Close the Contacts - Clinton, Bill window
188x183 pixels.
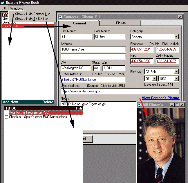(180, 17)
